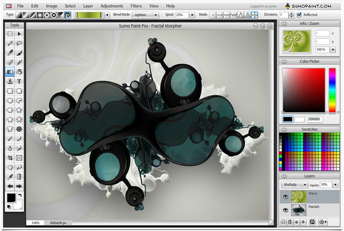Toggle the Reflected checkbox
The image size is (344, 231).
(299, 15)
